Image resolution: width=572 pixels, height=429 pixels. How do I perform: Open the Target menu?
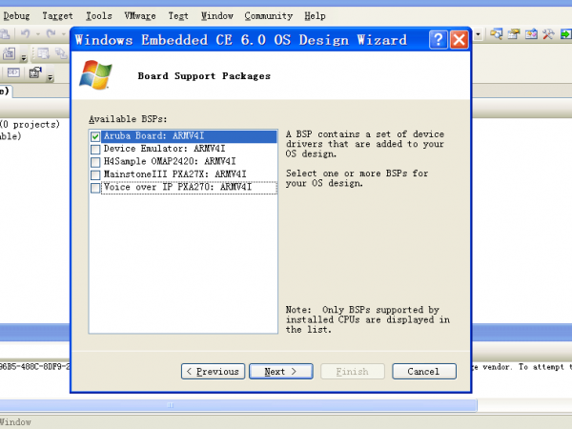pyautogui.click(x=57, y=16)
